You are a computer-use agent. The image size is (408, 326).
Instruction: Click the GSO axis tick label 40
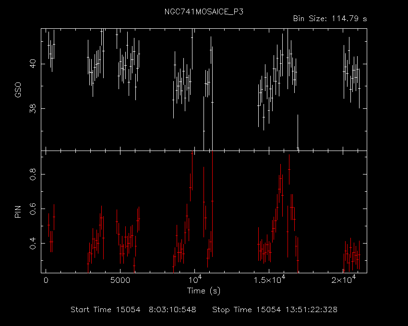pyautogui.click(x=33, y=64)
